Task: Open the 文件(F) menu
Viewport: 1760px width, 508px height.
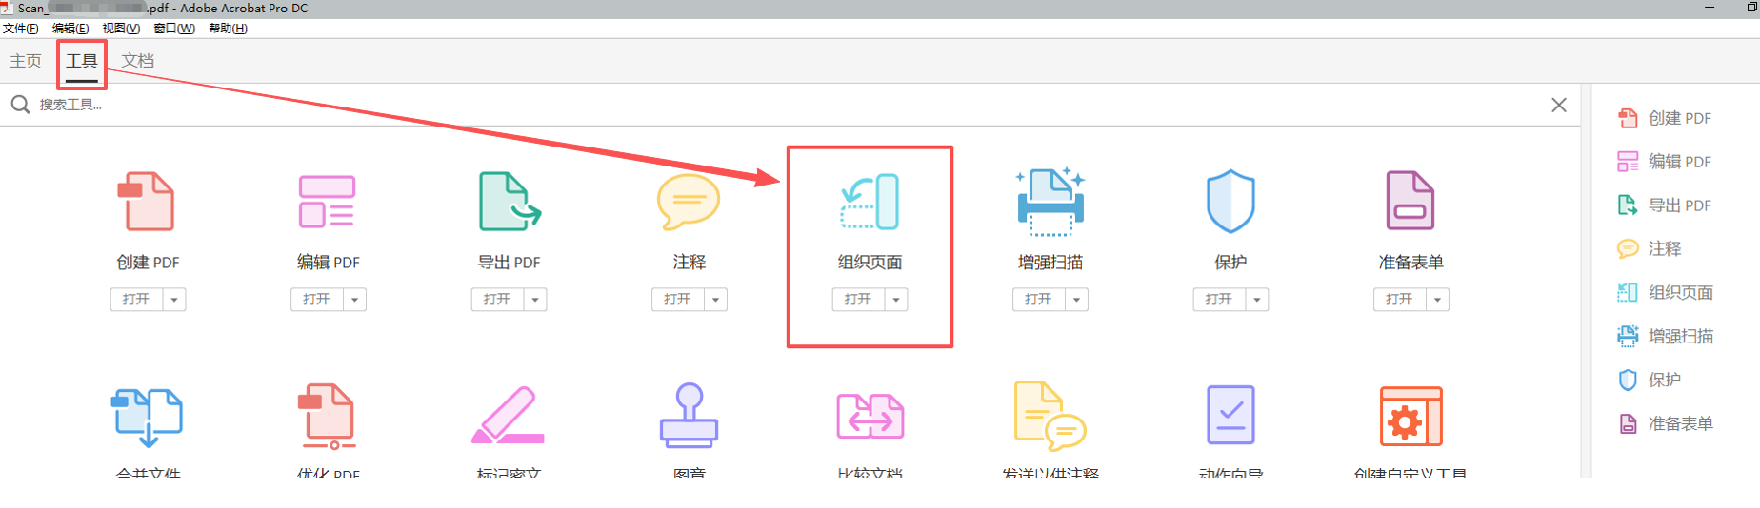Action: (x=21, y=29)
